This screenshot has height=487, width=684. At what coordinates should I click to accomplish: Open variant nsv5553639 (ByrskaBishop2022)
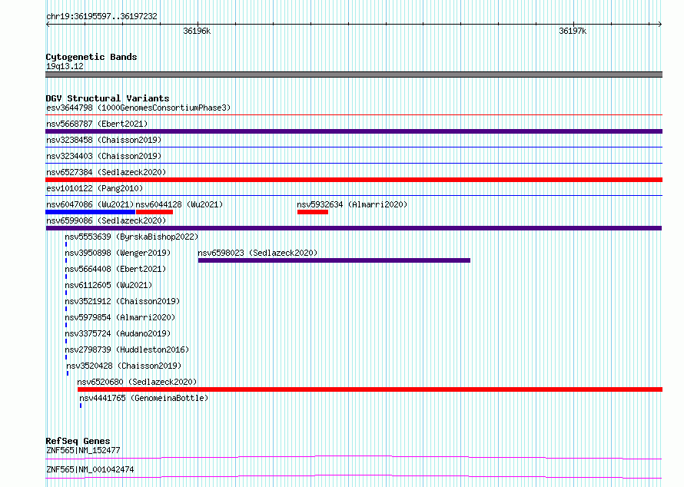pyautogui.click(x=131, y=237)
